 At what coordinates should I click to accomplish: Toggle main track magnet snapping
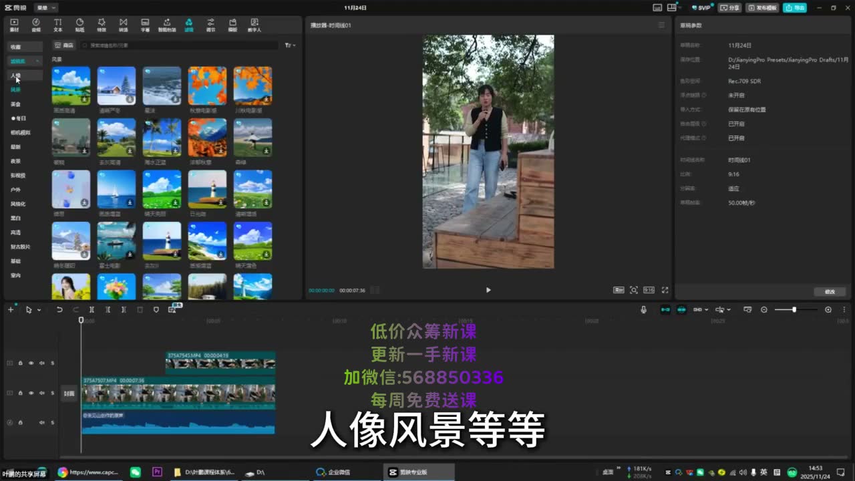click(x=665, y=309)
